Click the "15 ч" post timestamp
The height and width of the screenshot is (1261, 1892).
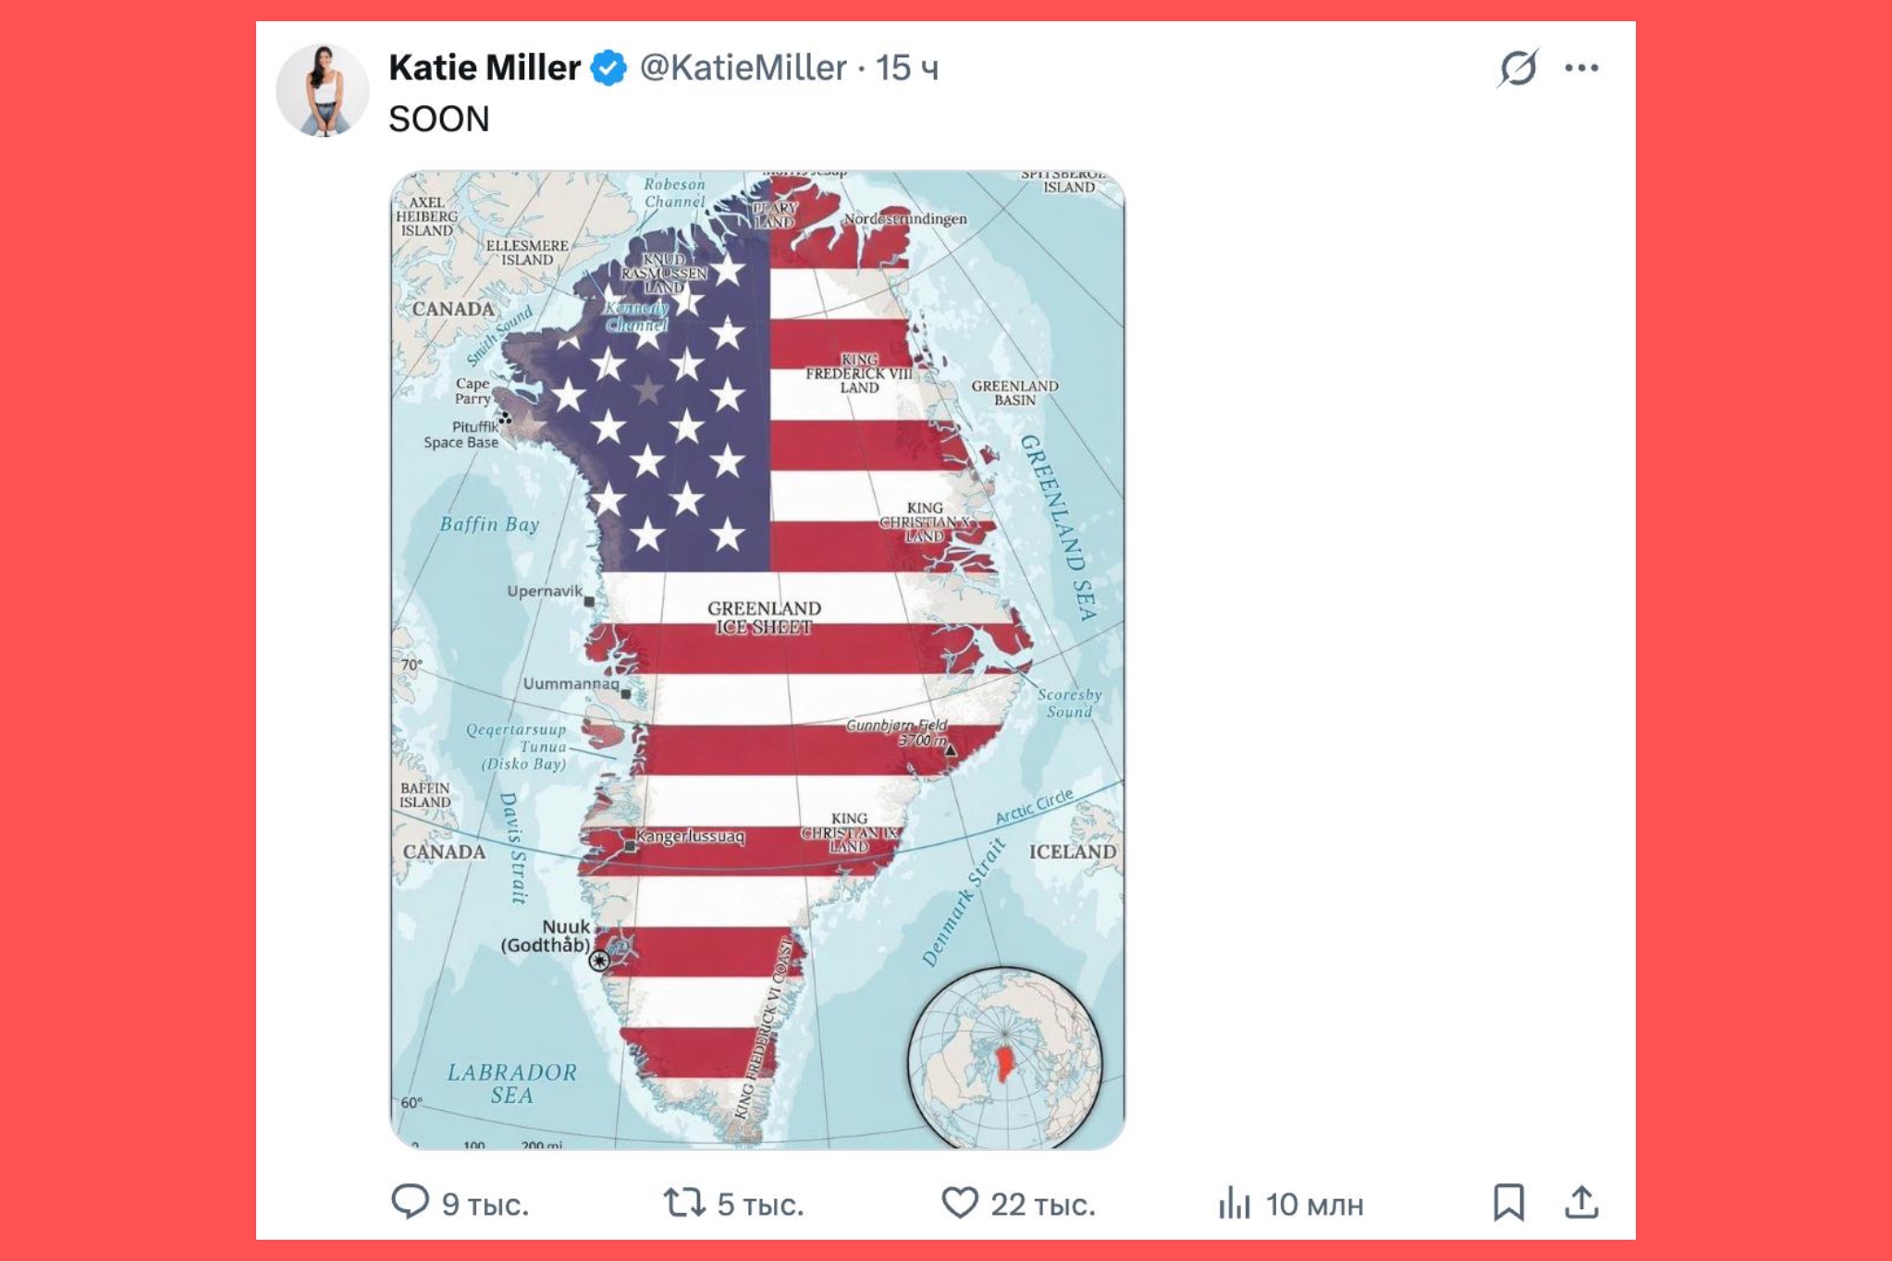coord(907,67)
